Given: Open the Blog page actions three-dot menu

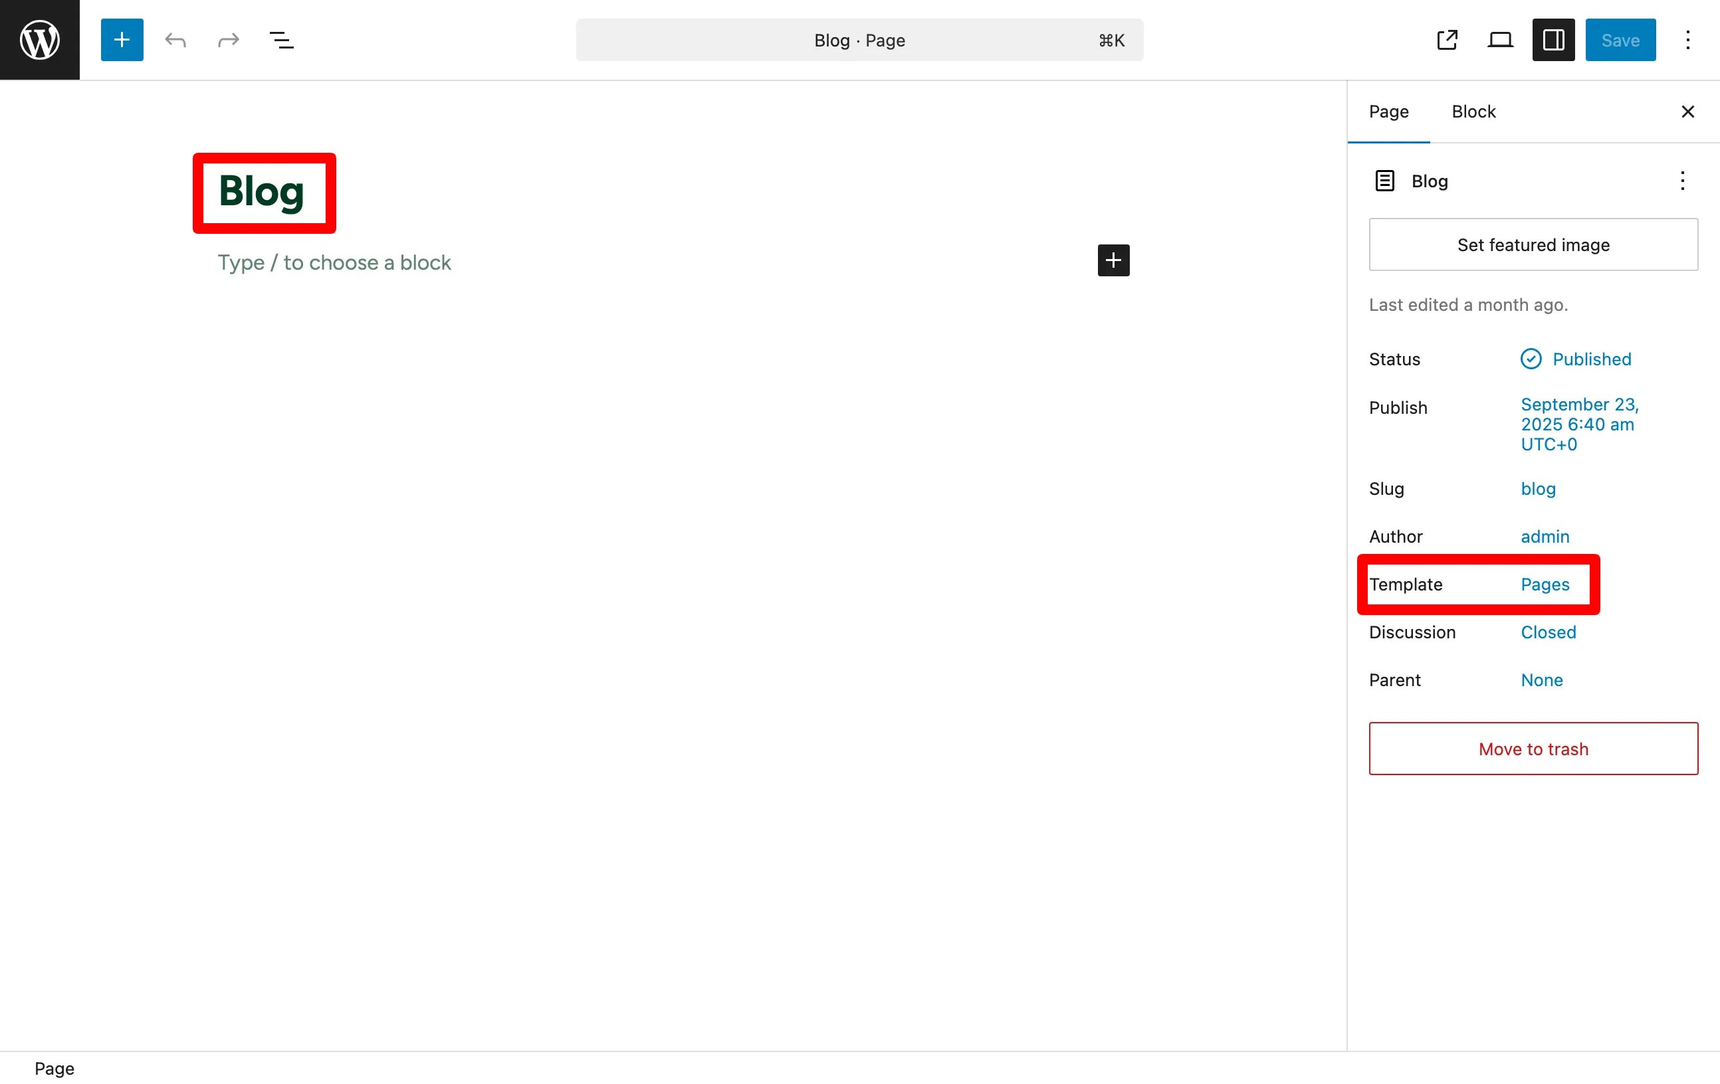Looking at the screenshot, I should [x=1682, y=181].
